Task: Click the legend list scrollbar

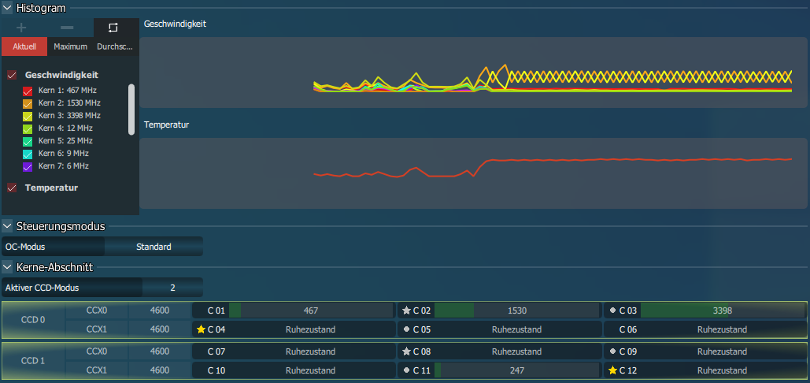Action: click(131, 110)
